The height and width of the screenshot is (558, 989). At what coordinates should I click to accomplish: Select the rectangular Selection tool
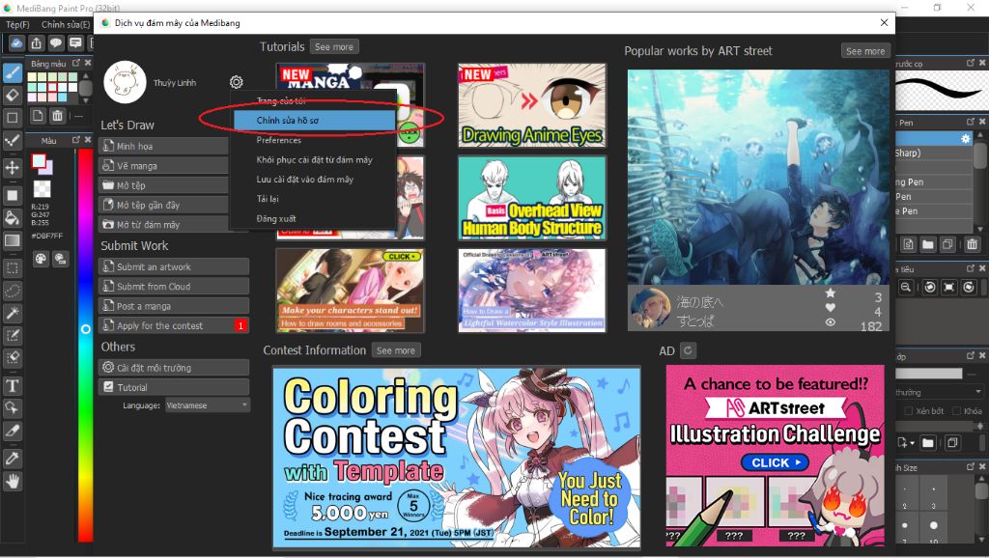13,268
